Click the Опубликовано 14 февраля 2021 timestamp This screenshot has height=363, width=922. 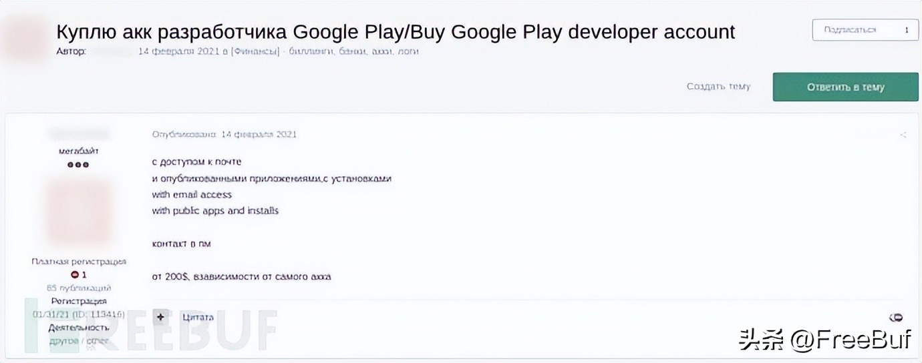[x=224, y=134]
